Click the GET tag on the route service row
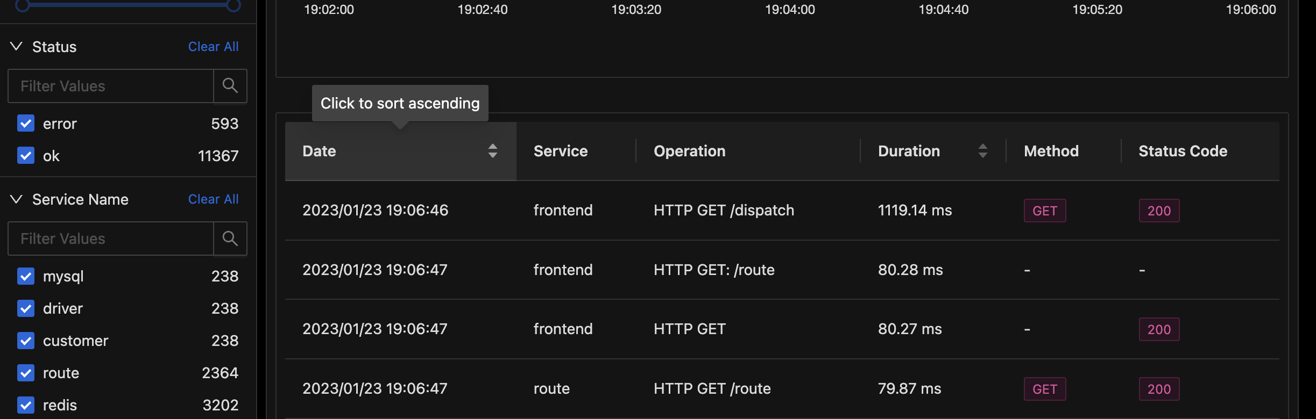This screenshot has width=1316, height=419. tap(1044, 388)
